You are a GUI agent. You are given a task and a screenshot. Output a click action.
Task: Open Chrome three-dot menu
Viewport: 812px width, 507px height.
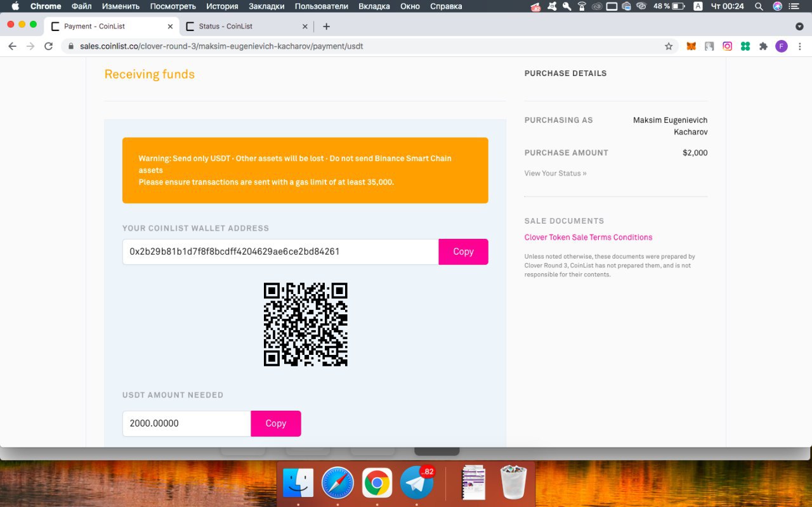[x=799, y=46]
